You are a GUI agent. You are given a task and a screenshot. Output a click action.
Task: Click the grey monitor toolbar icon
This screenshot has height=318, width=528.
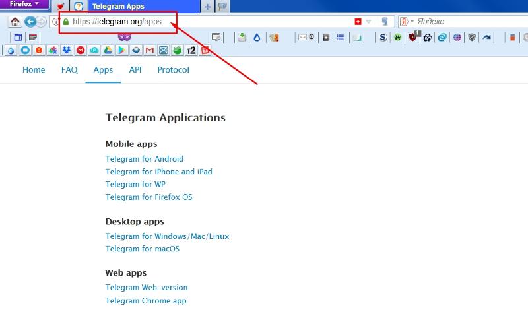tap(216, 37)
